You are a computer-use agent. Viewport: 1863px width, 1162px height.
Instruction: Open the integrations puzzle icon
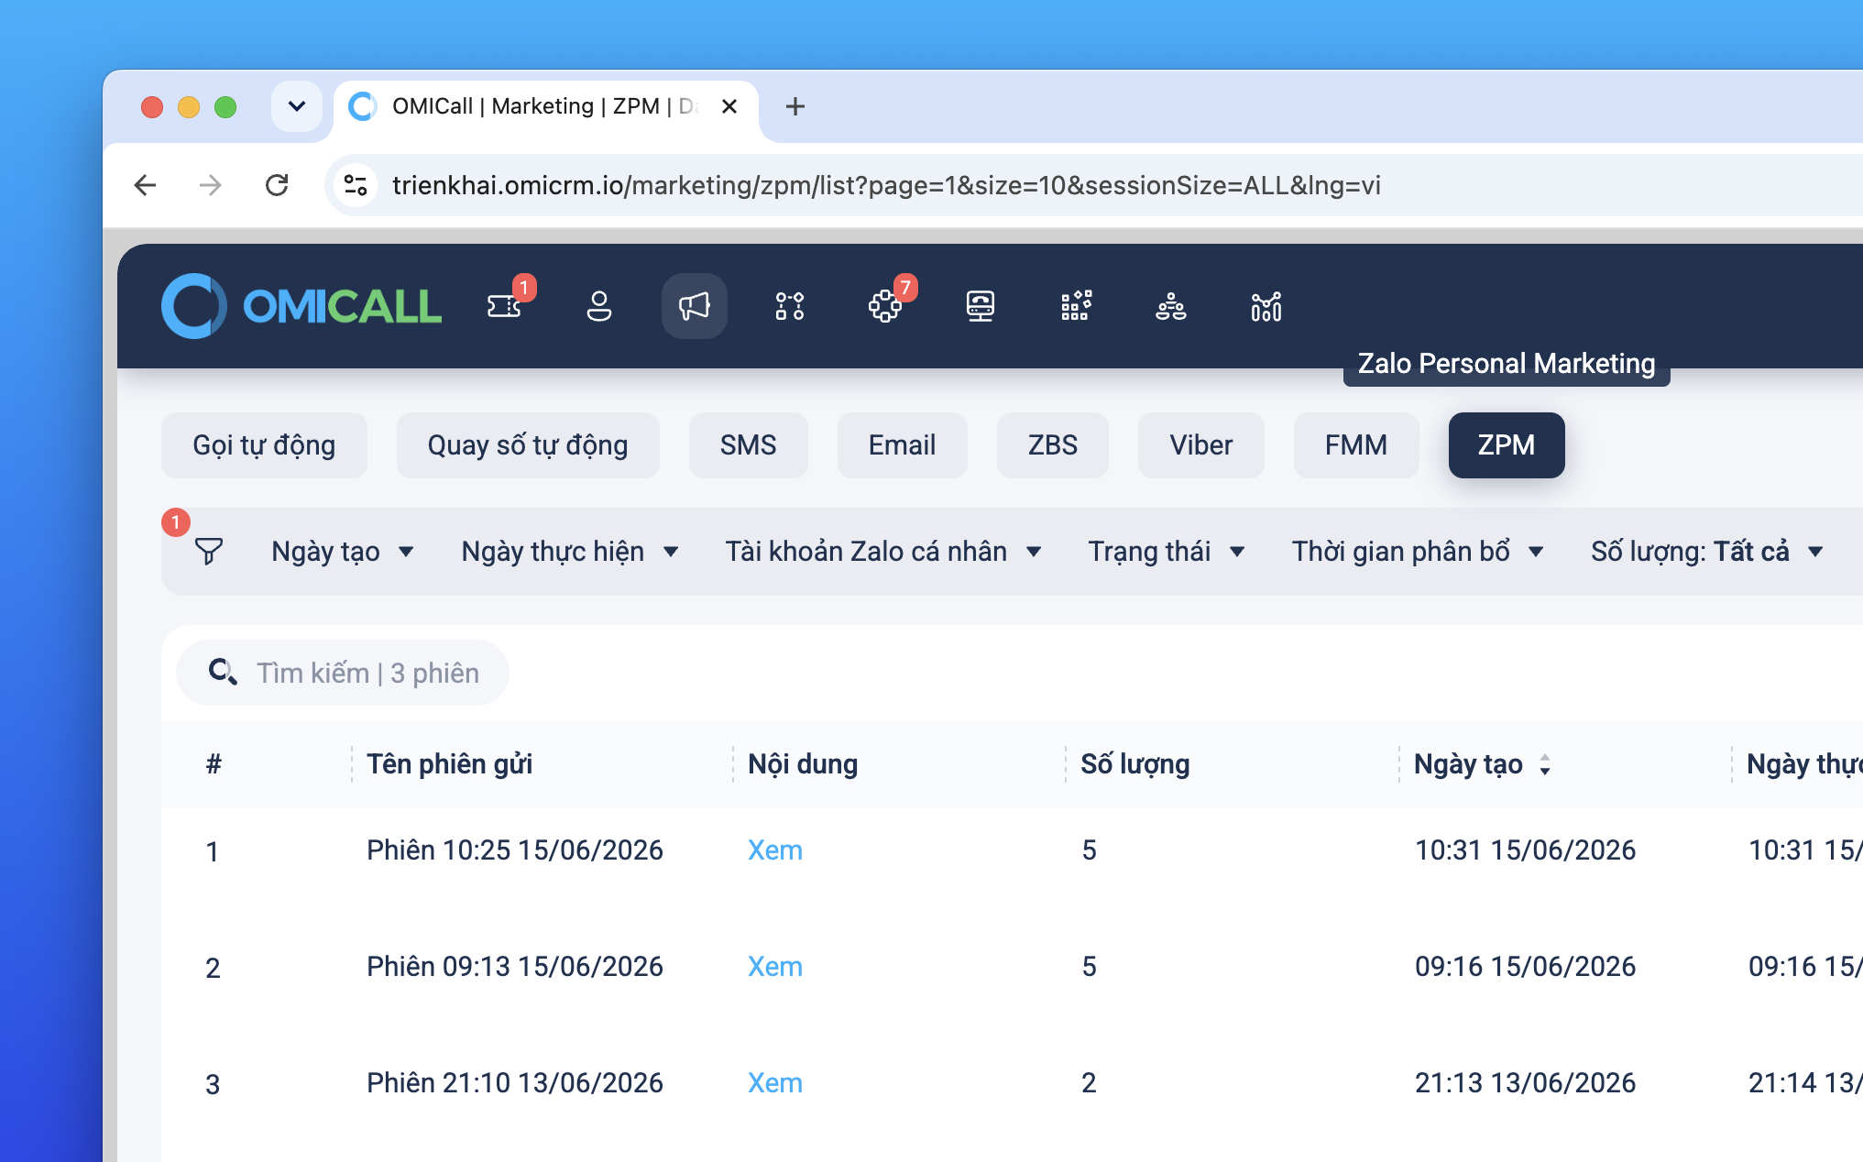885,306
